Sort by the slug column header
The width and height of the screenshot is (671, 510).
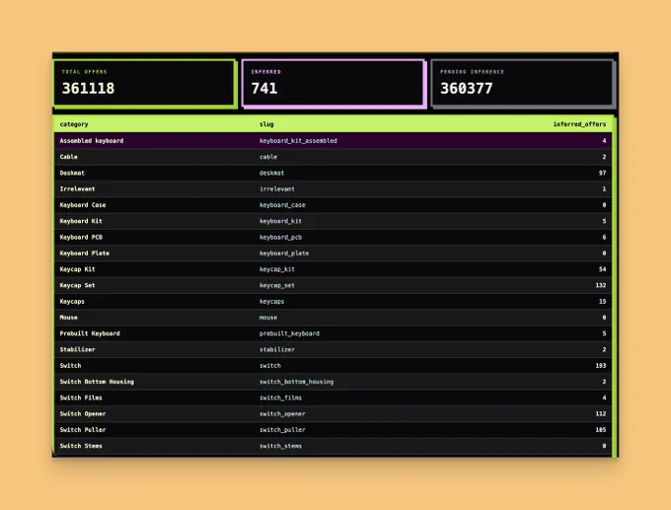coord(266,124)
